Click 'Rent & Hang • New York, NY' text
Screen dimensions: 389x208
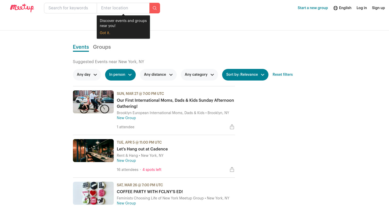pos(140,155)
